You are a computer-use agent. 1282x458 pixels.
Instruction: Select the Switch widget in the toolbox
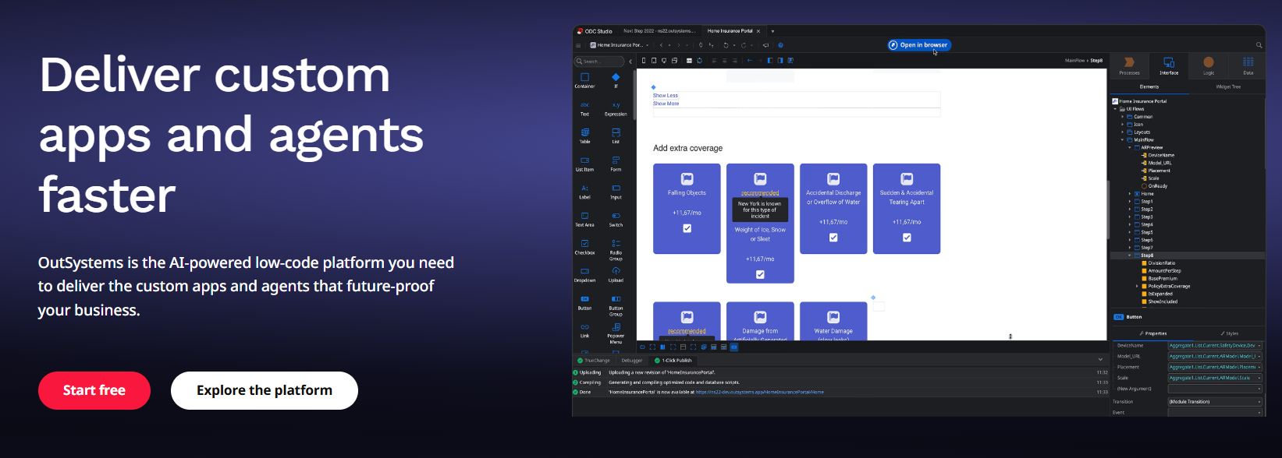pos(616,220)
